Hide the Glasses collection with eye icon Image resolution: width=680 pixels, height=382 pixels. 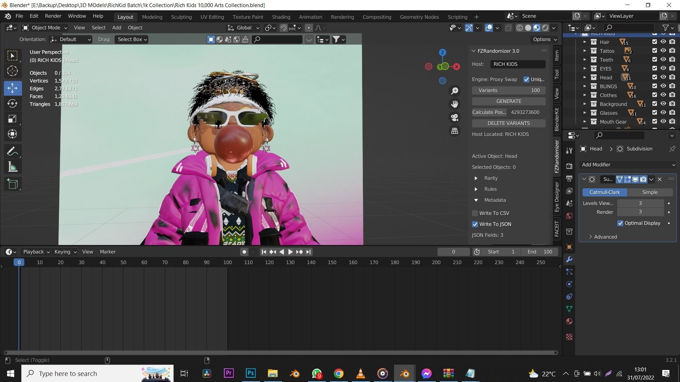click(663, 113)
